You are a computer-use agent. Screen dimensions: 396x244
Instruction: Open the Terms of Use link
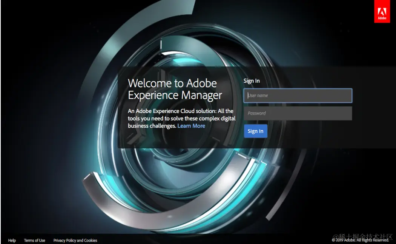(35, 241)
